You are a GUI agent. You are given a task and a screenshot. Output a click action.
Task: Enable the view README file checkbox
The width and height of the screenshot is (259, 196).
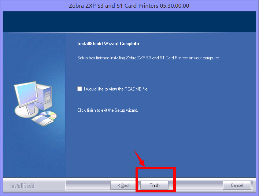pos(79,89)
